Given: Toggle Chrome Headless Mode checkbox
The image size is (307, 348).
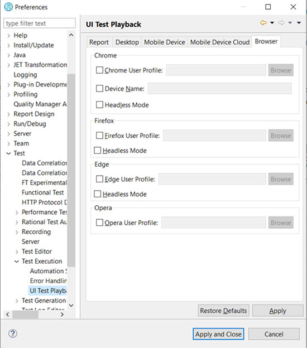Looking at the screenshot, I should pyautogui.click(x=99, y=104).
